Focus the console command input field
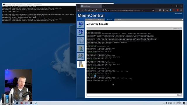Image resolution: width=187 pixels, height=105 pixels. coord(132,95)
